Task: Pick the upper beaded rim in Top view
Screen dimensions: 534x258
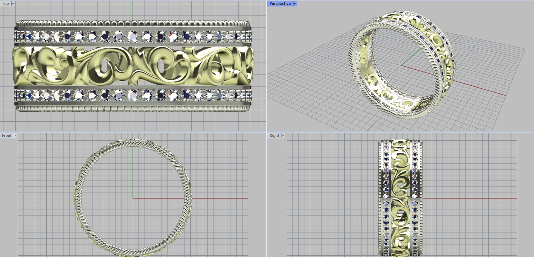Action: 133,24
